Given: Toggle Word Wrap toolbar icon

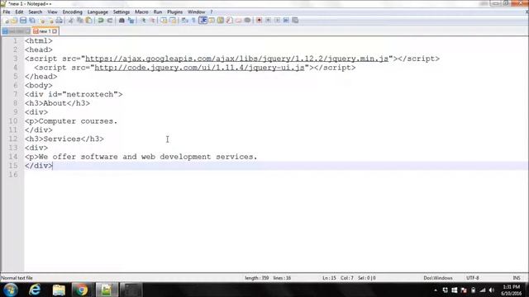Looking at the screenshot, I should click(184, 21).
